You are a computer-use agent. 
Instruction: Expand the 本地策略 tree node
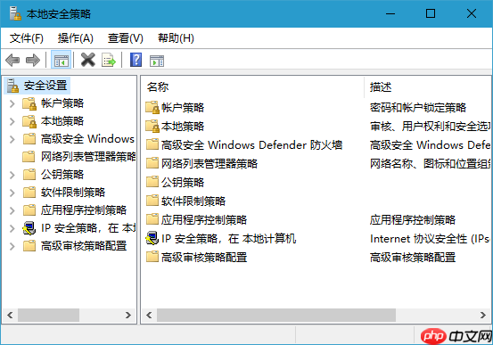point(12,121)
